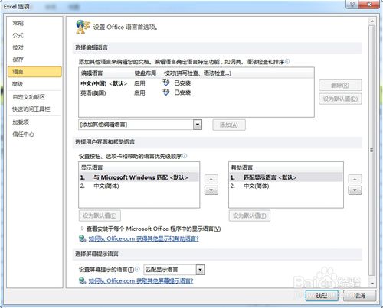Screen dimensions: 383x308
Task: Click proofing icon for 英语(美国) row
Action: [166, 92]
